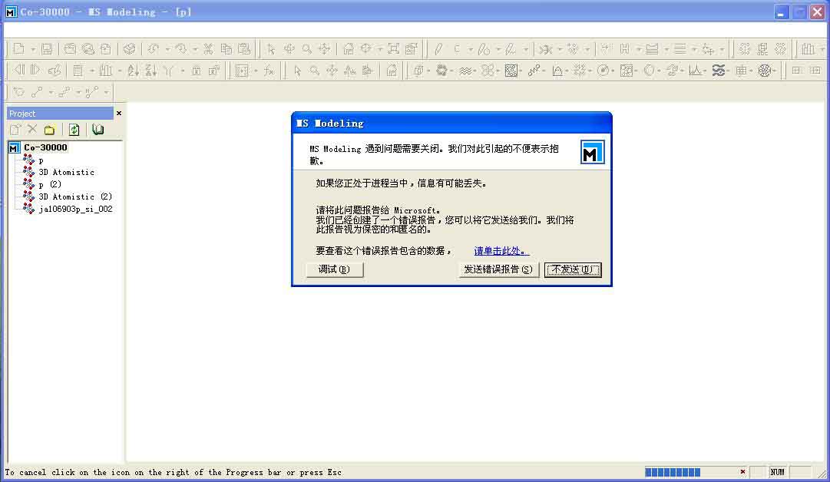
Task: Open the Redo history dropdown arrow
Action: [195, 49]
